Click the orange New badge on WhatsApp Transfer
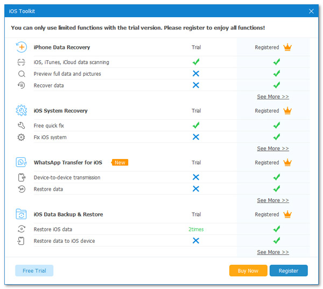Viewport: 323px width, 289px height. 120,163
